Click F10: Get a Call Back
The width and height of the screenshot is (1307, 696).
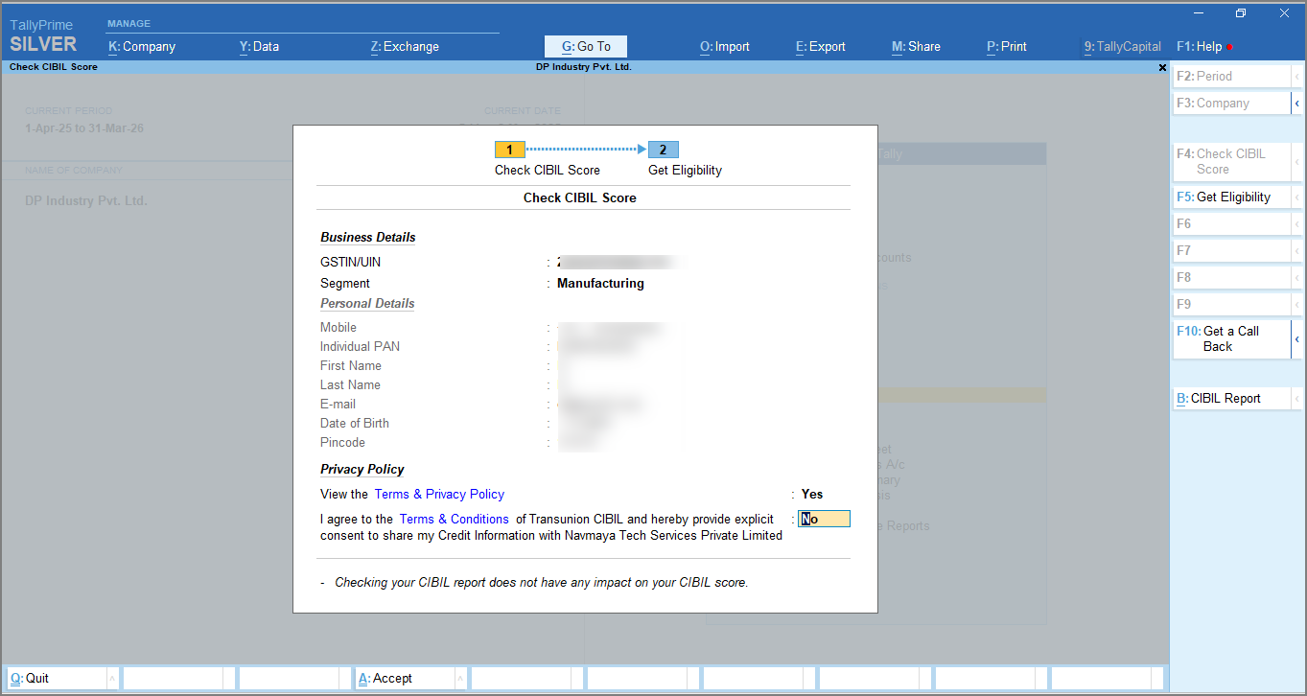[1232, 338]
